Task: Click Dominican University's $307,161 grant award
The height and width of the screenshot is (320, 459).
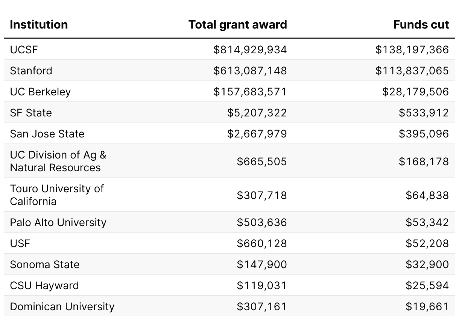Action: (261, 306)
